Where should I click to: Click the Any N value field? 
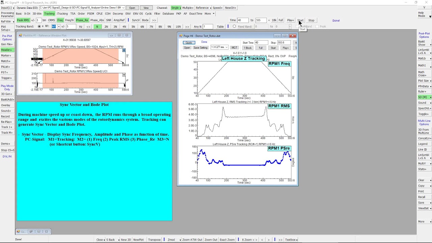[208, 27]
